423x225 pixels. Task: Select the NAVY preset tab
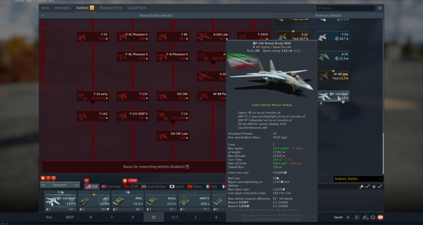coord(70,217)
